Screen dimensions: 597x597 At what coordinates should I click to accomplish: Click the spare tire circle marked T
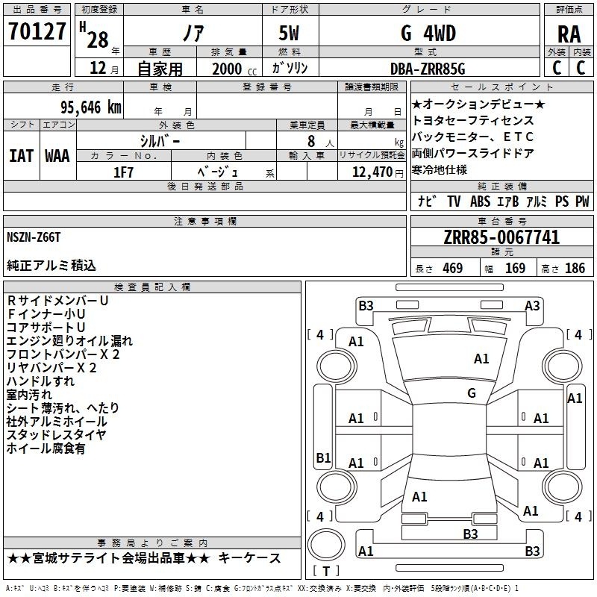(x=326, y=545)
